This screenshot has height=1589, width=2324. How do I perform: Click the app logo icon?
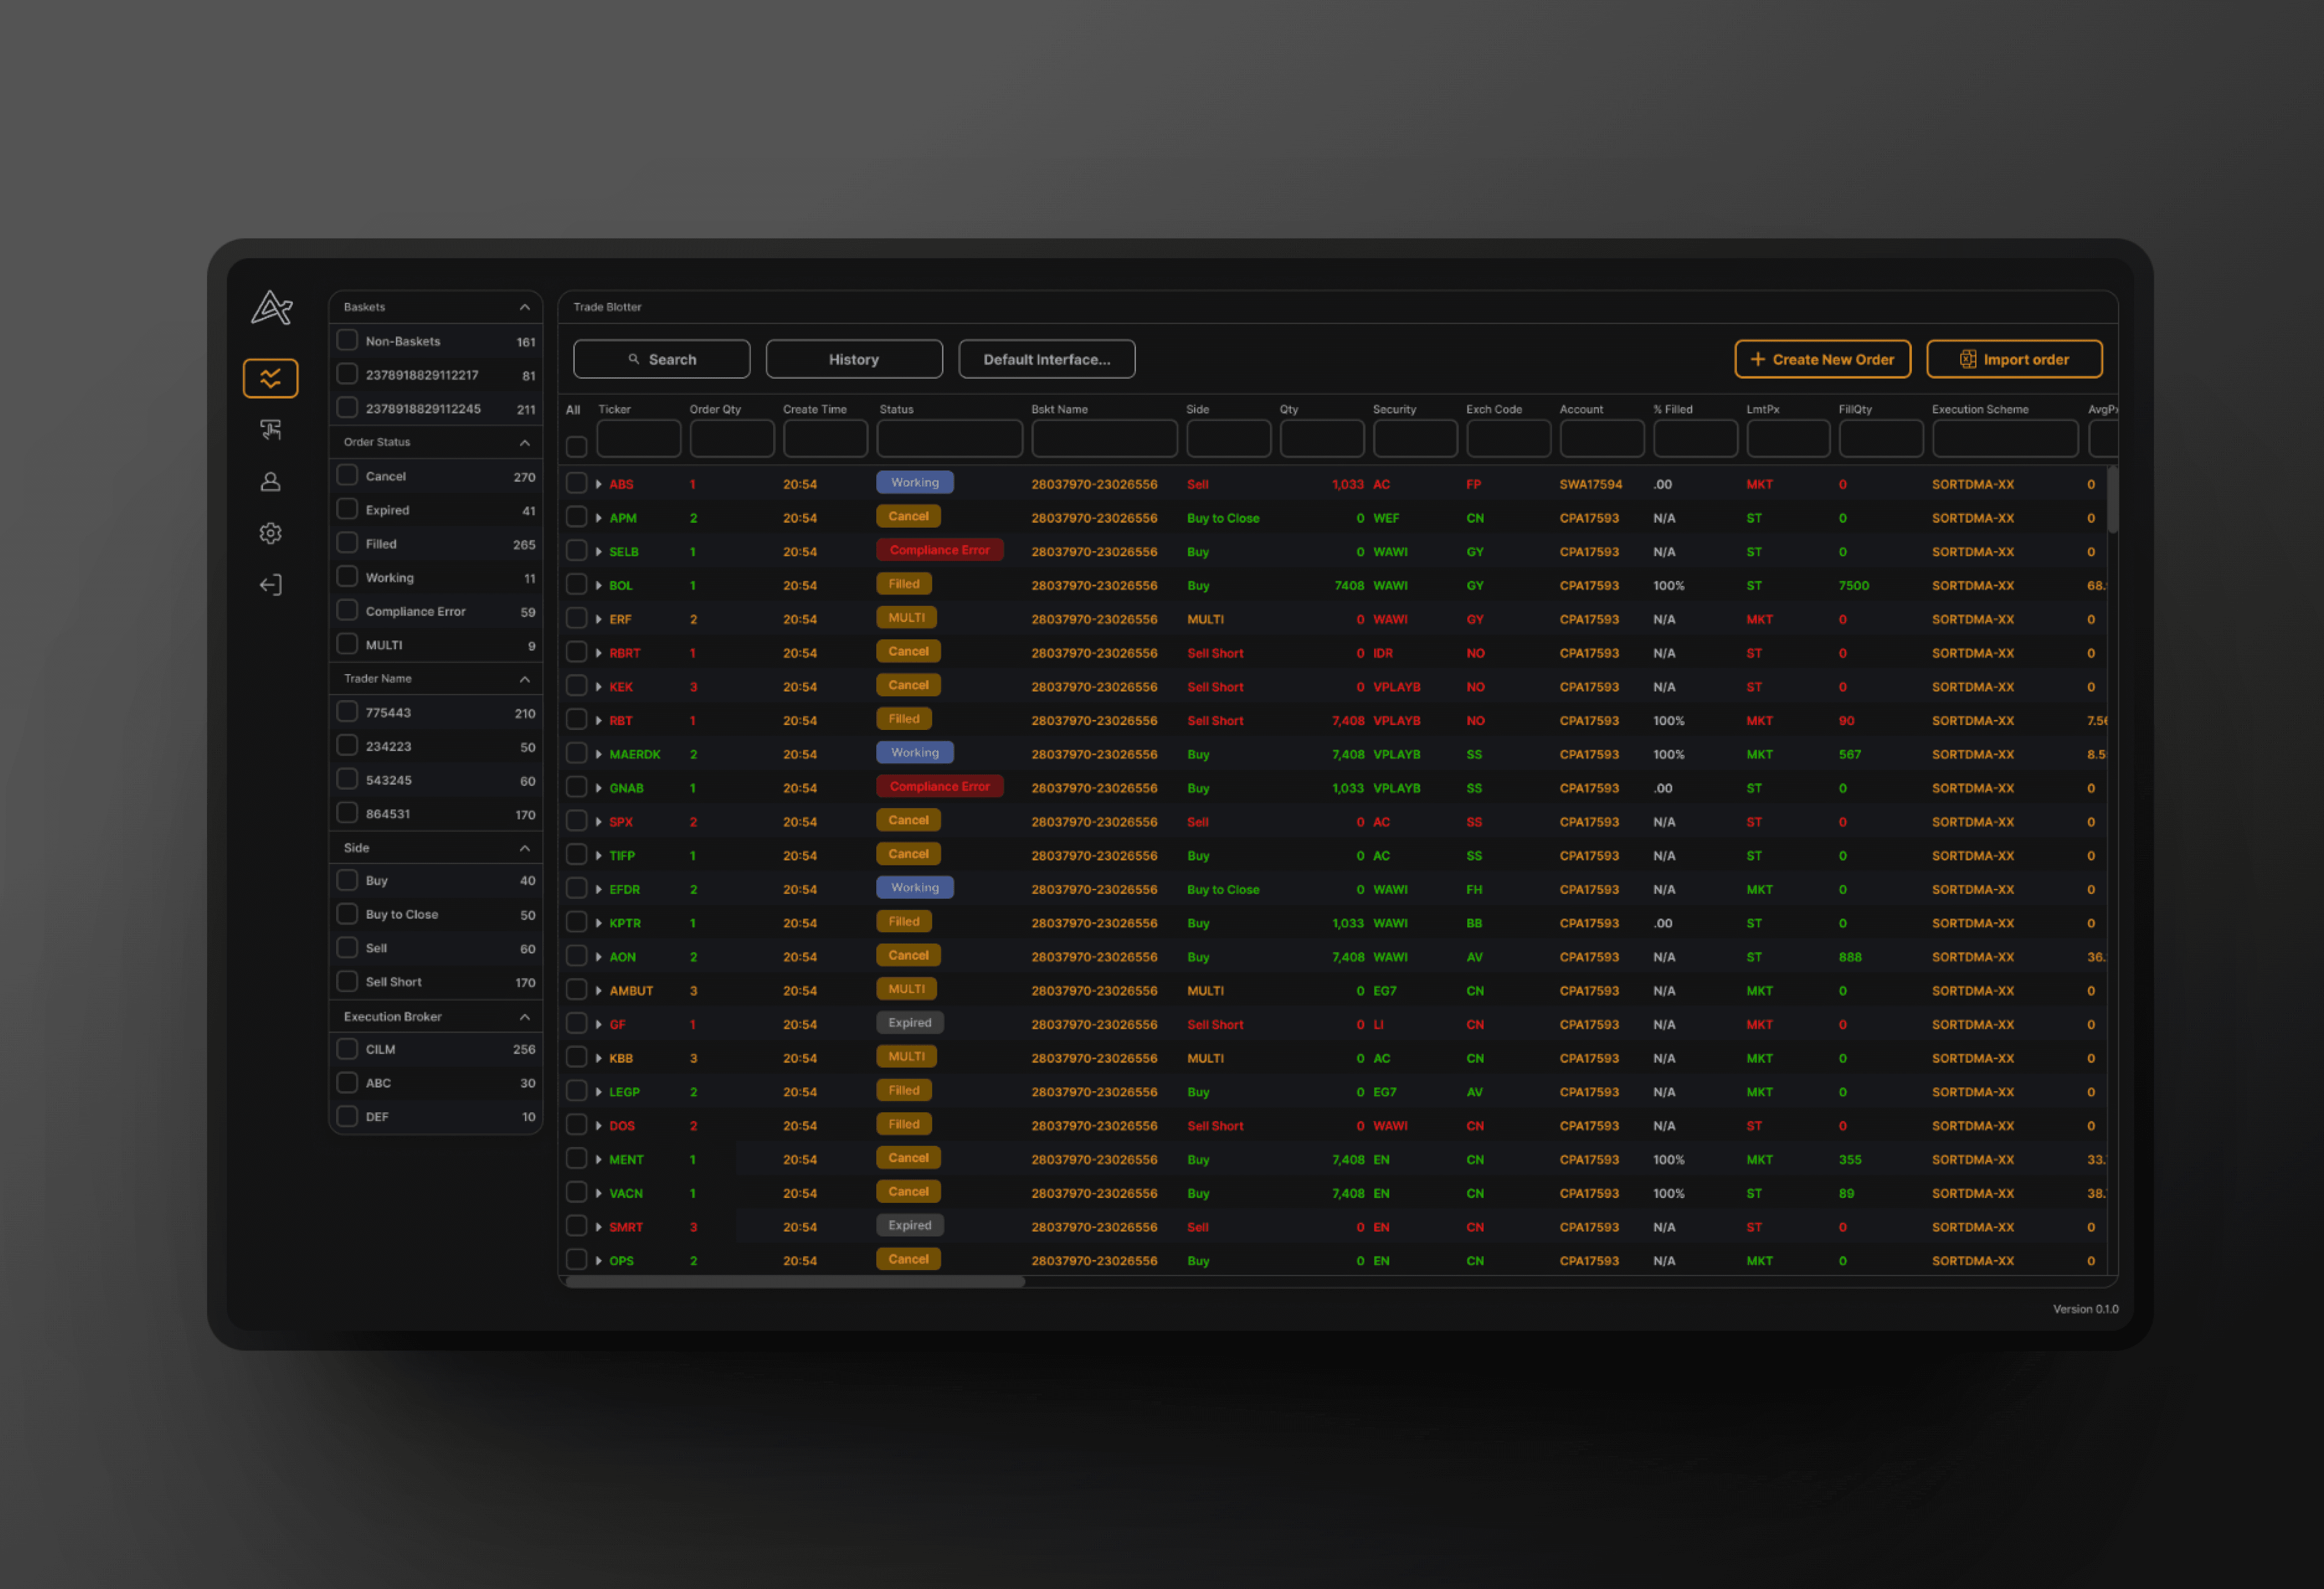(271, 308)
